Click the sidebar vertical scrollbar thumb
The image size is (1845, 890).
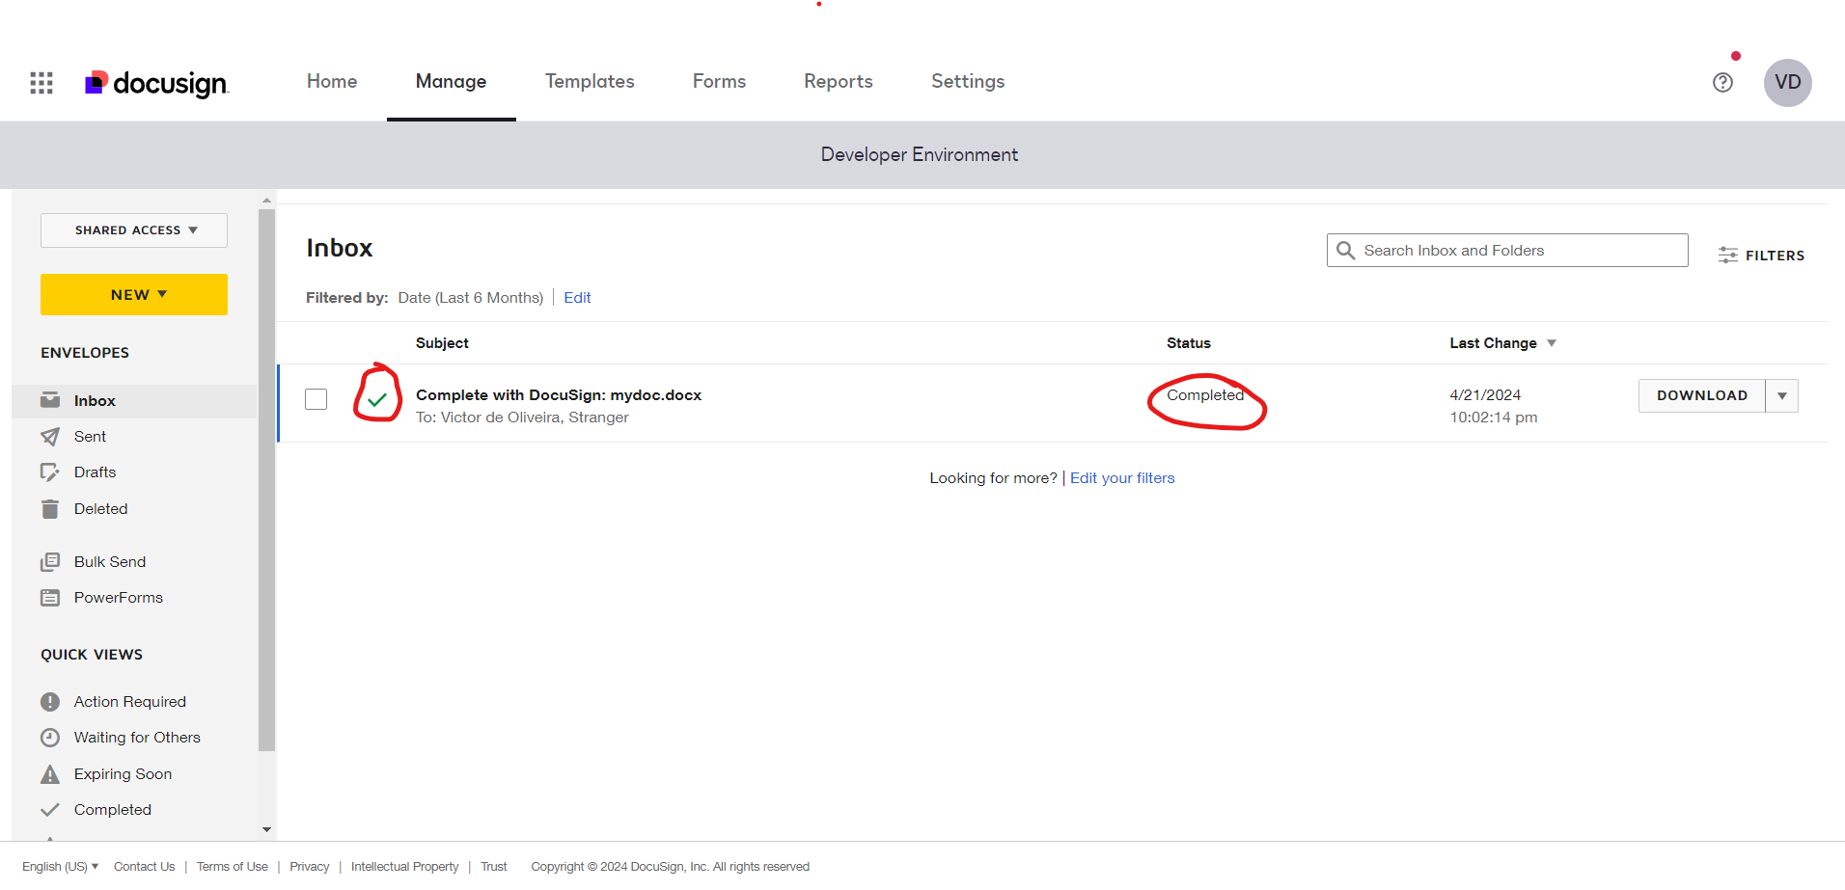(x=266, y=479)
